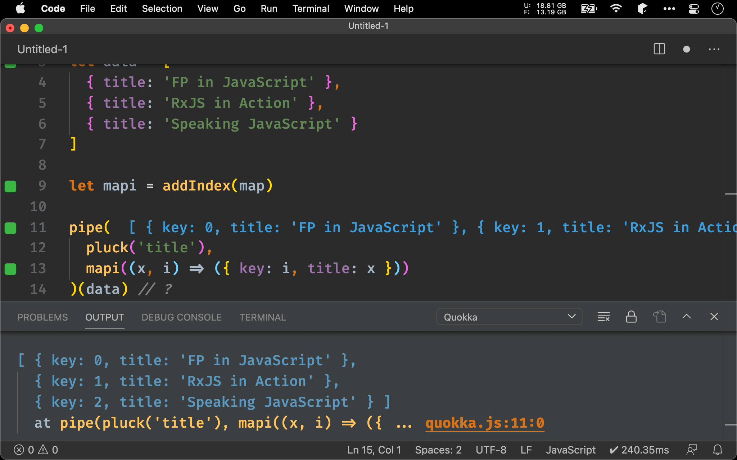Click line number 4 in the gutter

coord(42,82)
